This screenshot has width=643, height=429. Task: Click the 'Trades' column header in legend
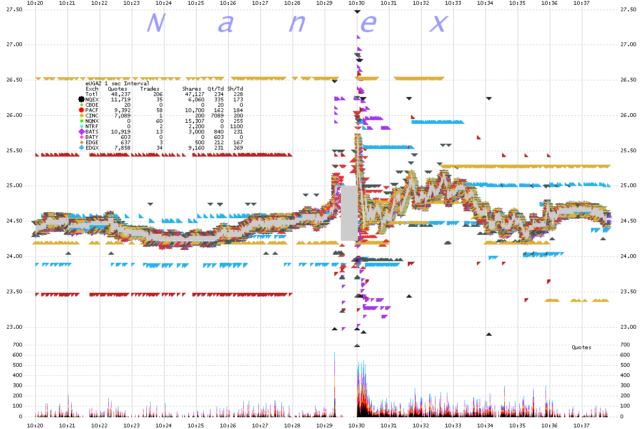150,89
